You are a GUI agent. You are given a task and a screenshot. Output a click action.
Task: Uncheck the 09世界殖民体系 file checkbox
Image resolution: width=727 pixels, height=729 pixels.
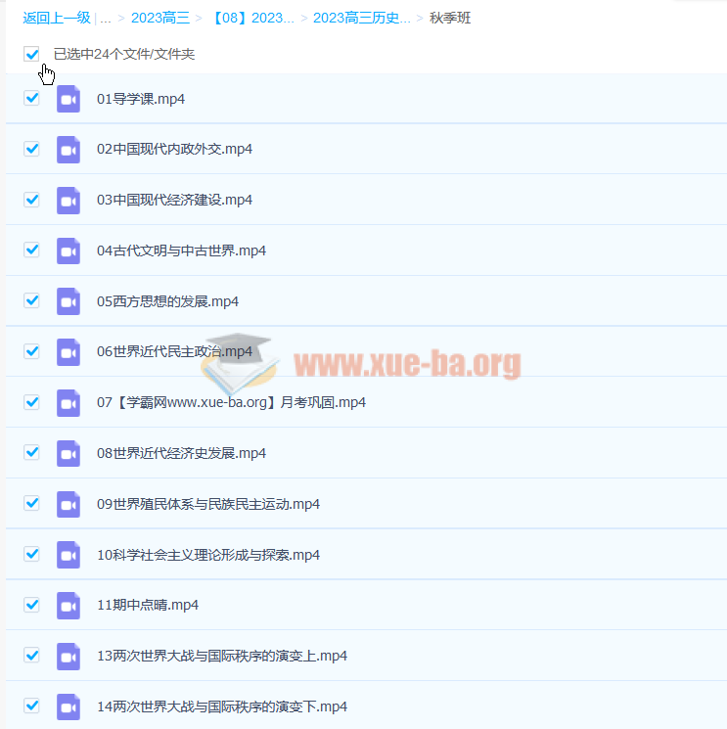coord(31,503)
